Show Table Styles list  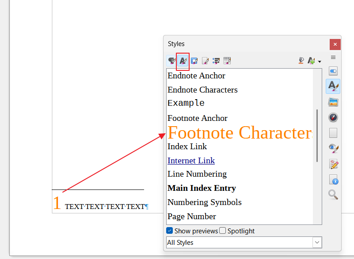tap(227, 61)
